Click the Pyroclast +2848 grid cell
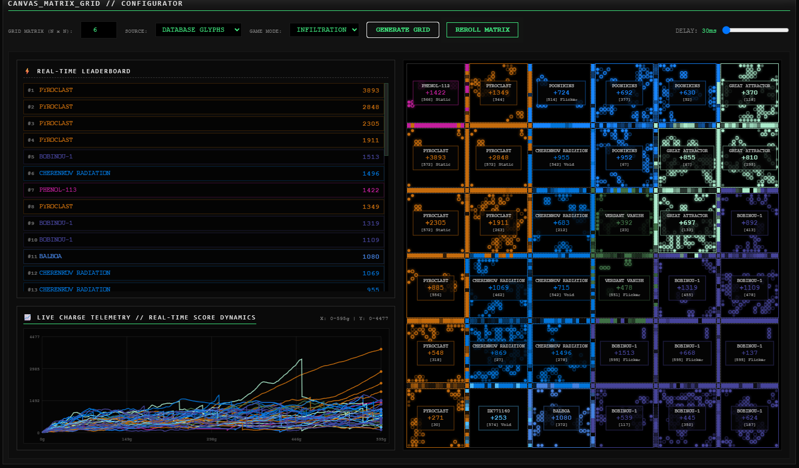This screenshot has height=468, width=799. (499, 158)
